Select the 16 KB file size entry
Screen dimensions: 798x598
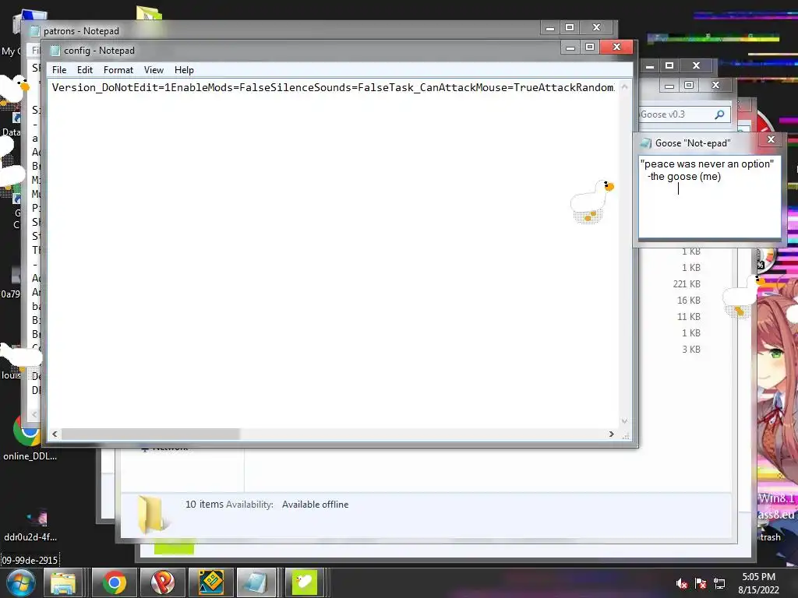click(x=689, y=300)
